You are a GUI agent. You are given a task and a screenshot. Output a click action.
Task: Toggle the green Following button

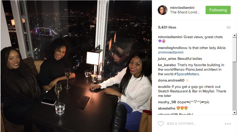pos(218,10)
